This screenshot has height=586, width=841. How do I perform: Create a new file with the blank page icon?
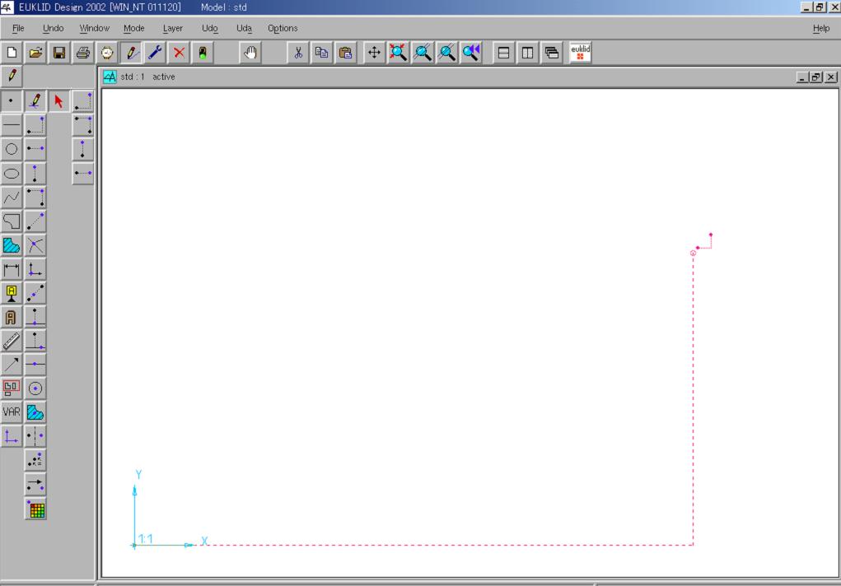(12, 53)
